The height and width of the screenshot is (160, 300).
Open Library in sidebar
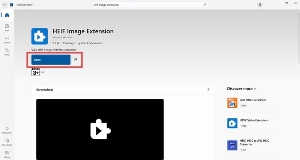click(x=7, y=154)
